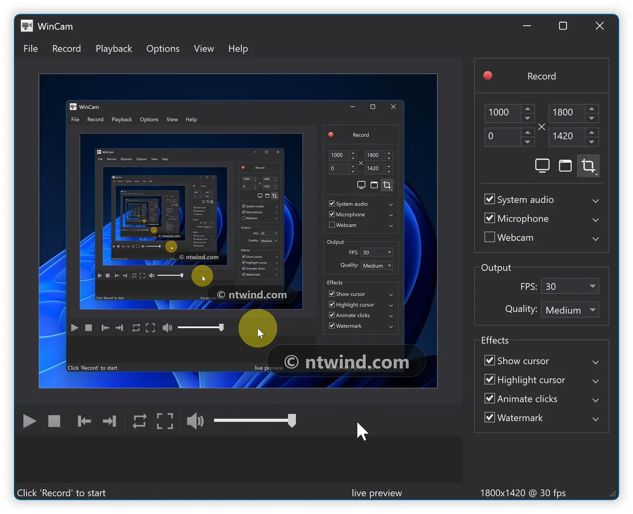The image size is (633, 514).
Task: Disable the Animate clicks checkbox
Action: (x=490, y=399)
